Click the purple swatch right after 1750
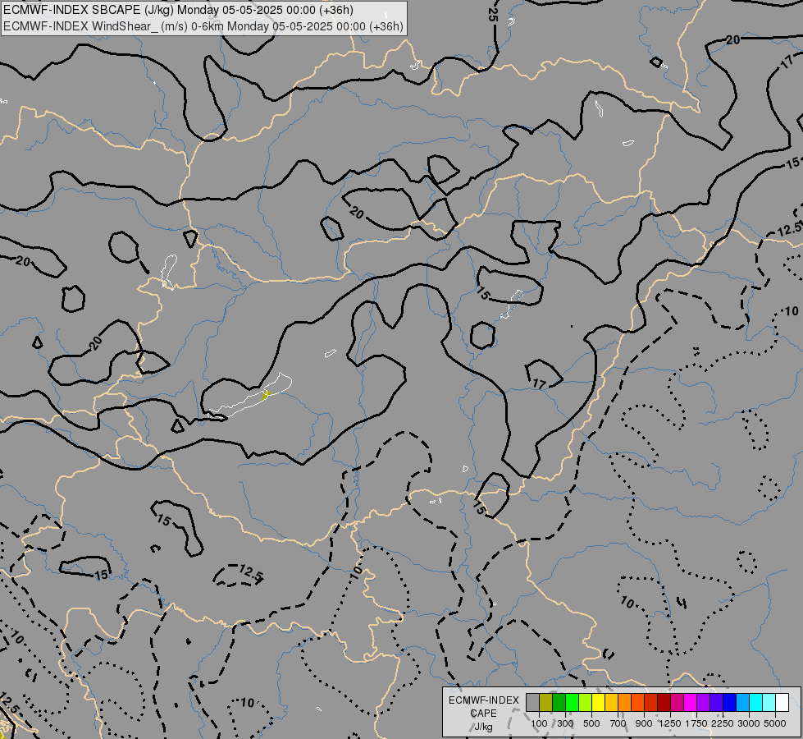The image size is (803, 739). click(703, 703)
